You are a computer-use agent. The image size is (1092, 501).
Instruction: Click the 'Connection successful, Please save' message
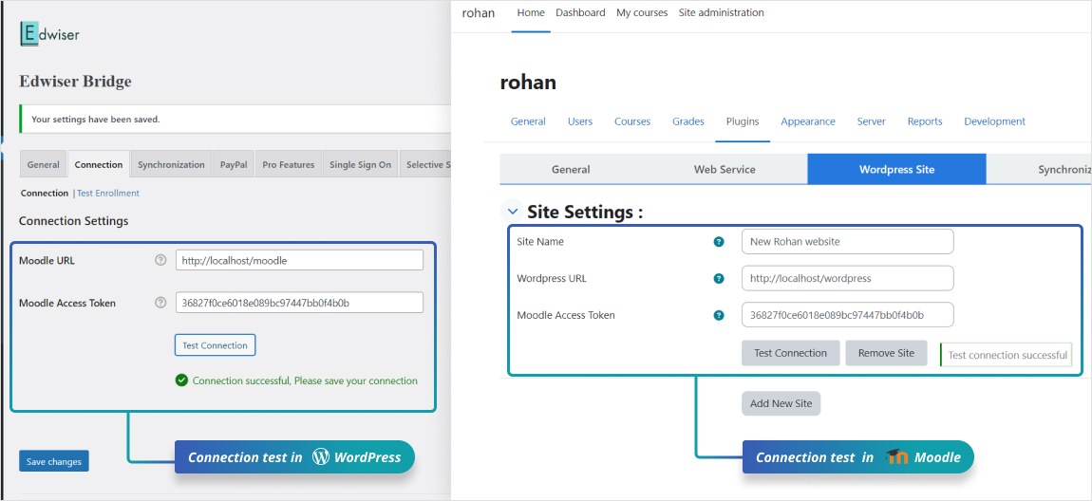(x=305, y=380)
